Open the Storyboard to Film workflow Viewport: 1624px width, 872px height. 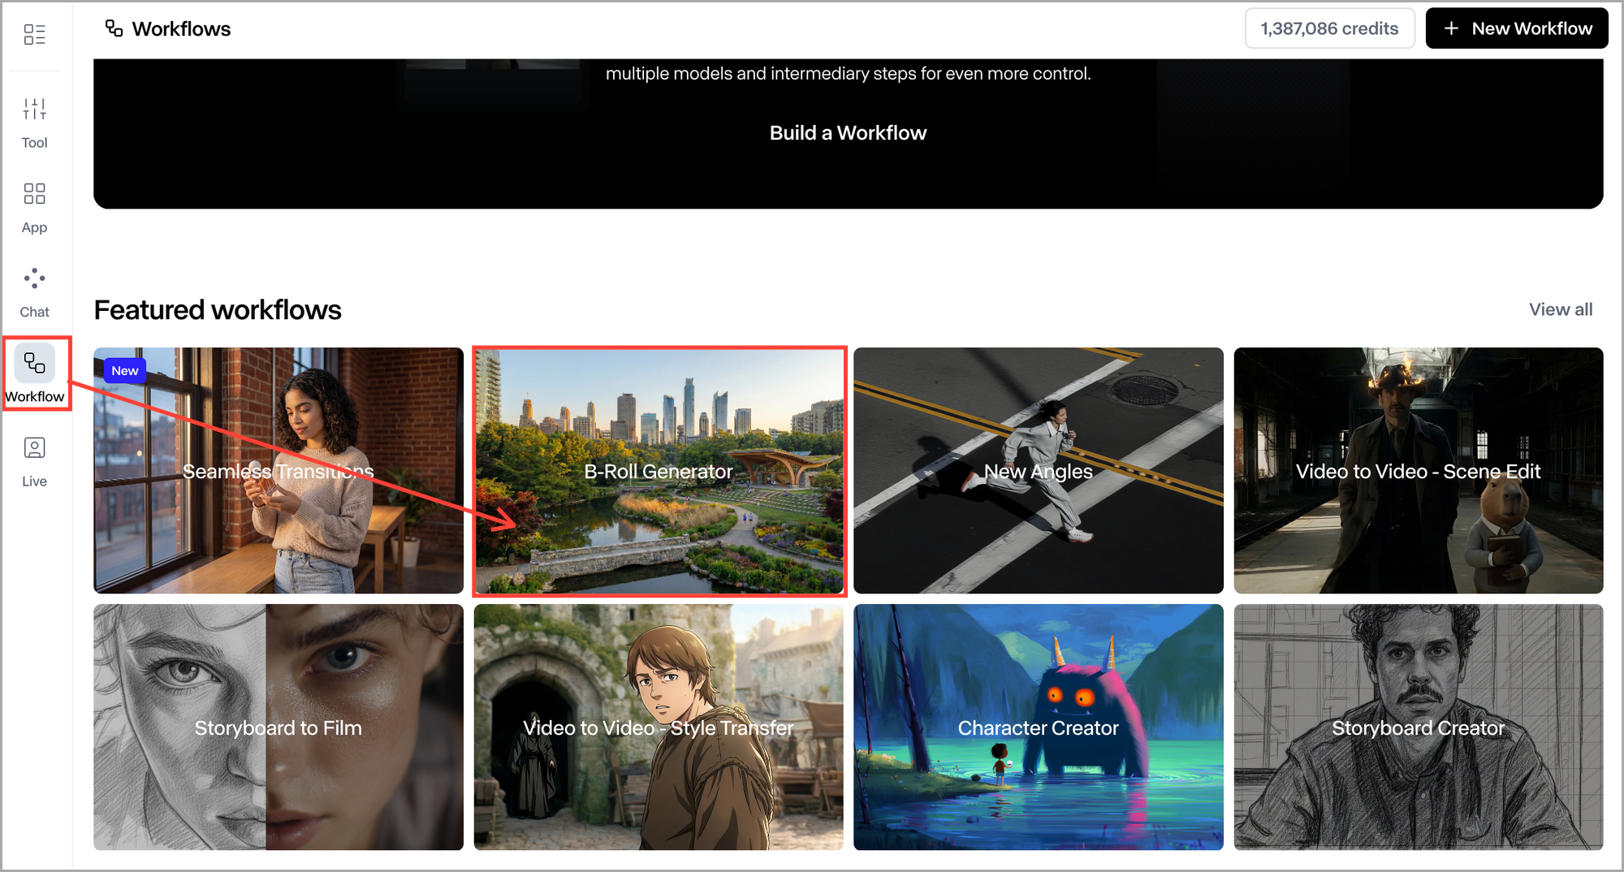278,727
